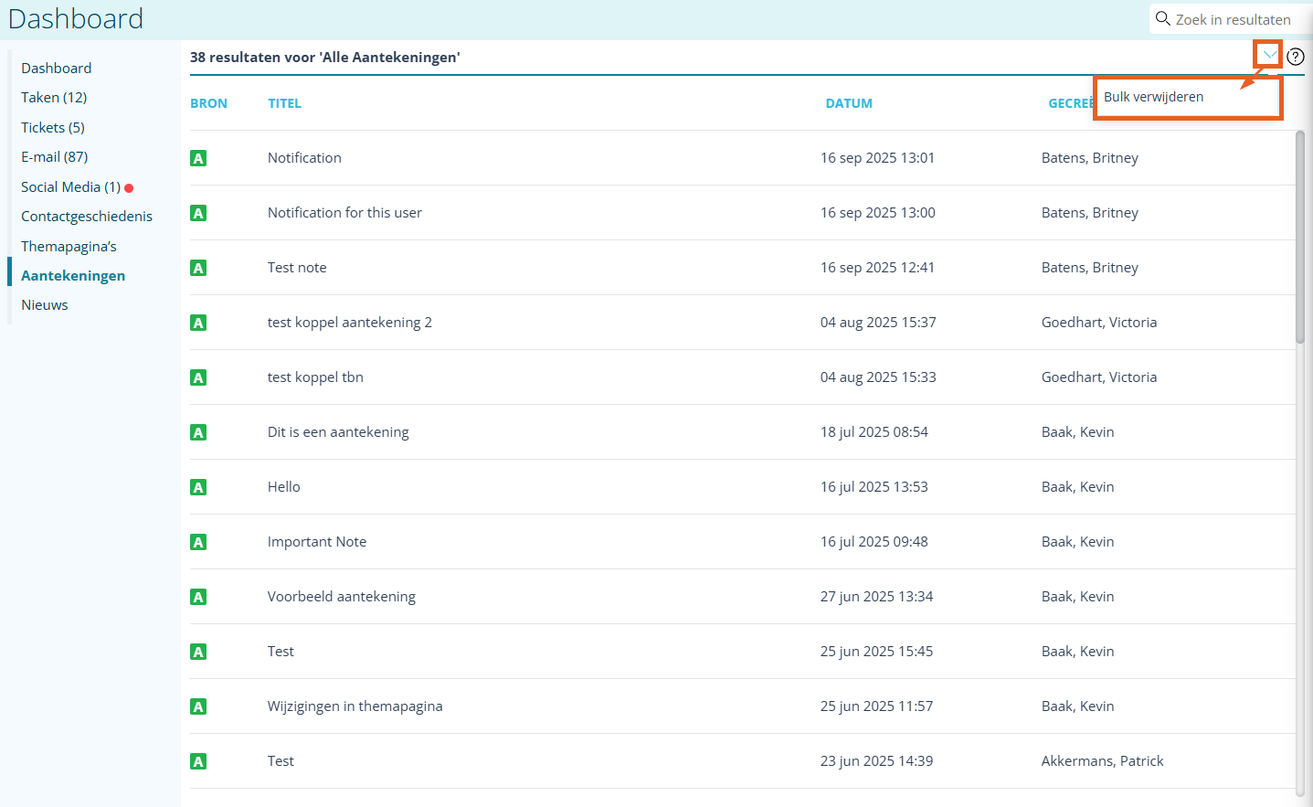Click the help question mark icon
This screenshot has width=1313, height=807.
[x=1295, y=57]
